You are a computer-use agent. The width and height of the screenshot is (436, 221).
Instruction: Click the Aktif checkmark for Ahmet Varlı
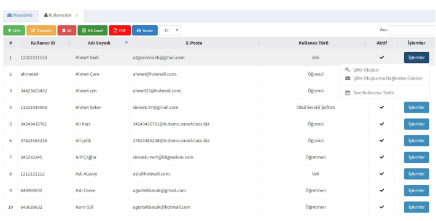pyautogui.click(x=382, y=58)
